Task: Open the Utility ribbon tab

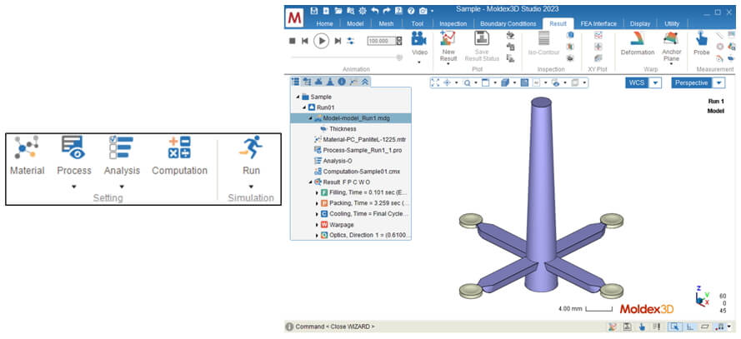Action: [672, 23]
